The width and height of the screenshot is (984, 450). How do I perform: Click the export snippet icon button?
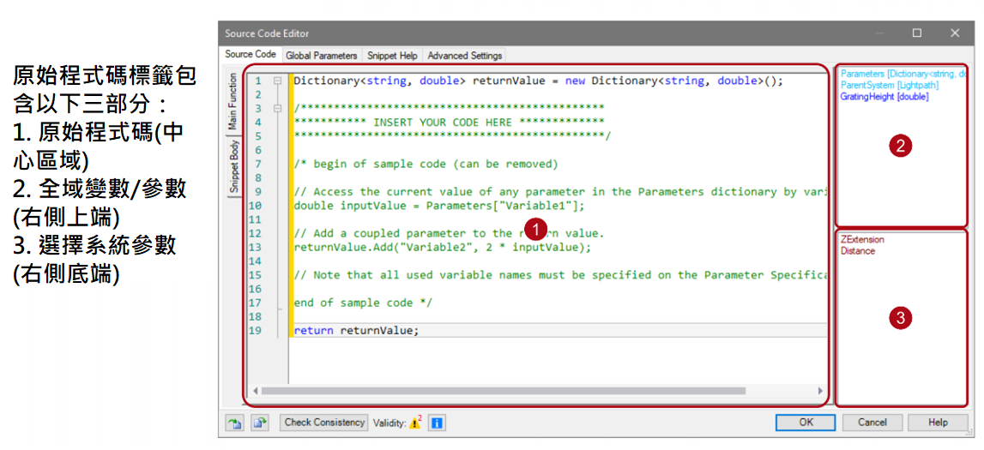pos(260,423)
